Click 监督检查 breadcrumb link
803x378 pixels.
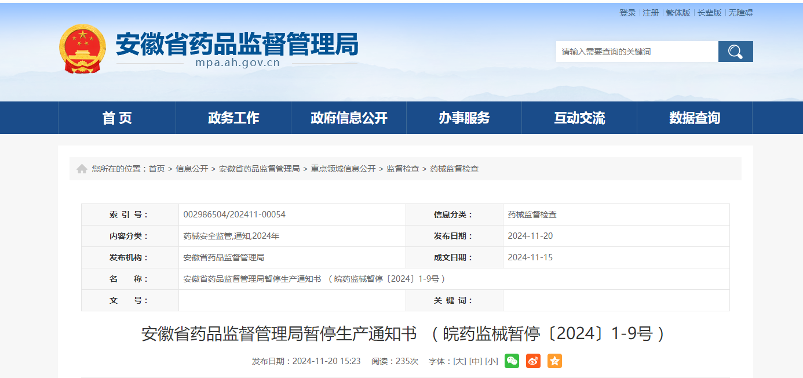pyautogui.click(x=403, y=169)
